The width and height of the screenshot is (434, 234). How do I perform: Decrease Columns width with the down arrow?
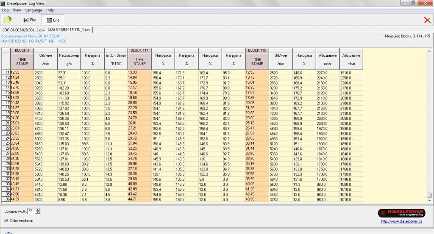pos(38,212)
